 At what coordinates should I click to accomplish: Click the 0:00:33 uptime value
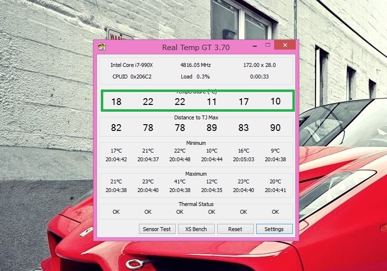click(259, 77)
